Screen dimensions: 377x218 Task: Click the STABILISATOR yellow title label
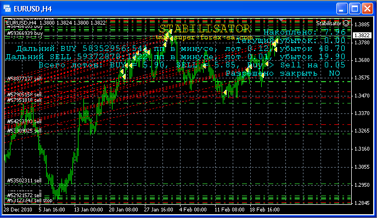205,29
